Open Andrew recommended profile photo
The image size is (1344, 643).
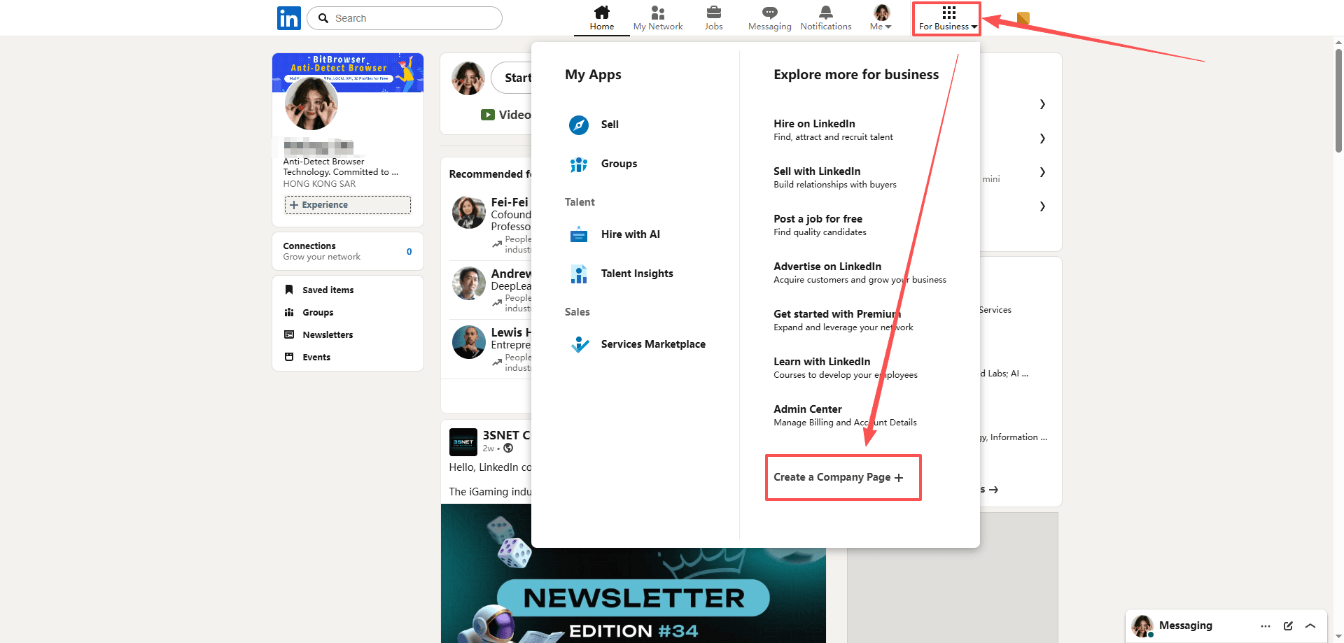click(x=469, y=283)
